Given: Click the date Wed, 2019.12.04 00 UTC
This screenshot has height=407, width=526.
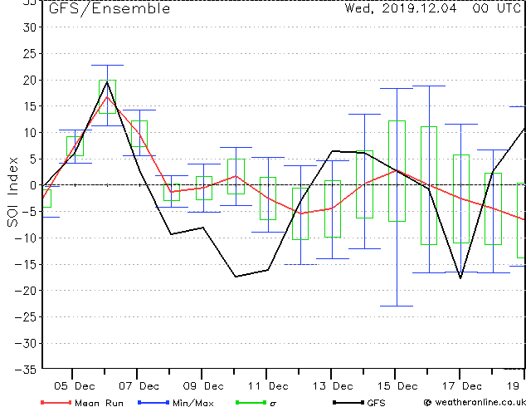Looking at the screenshot, I should pos(433,8).
